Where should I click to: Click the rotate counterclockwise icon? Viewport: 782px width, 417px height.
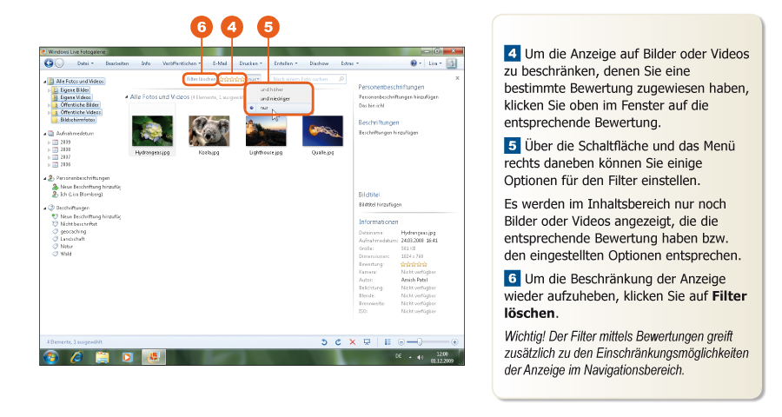coord(324,342)
